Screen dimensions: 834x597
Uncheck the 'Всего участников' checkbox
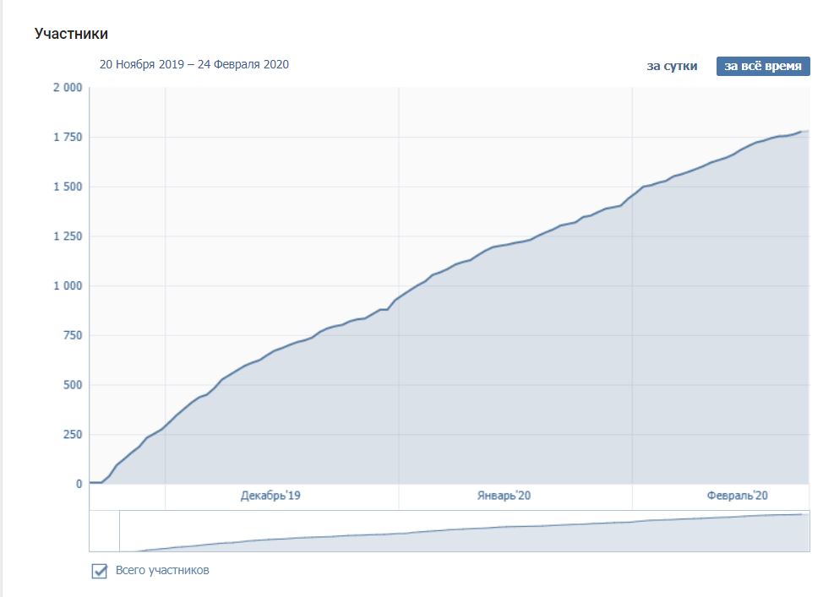pyautogui.click(x=100, y=571)
